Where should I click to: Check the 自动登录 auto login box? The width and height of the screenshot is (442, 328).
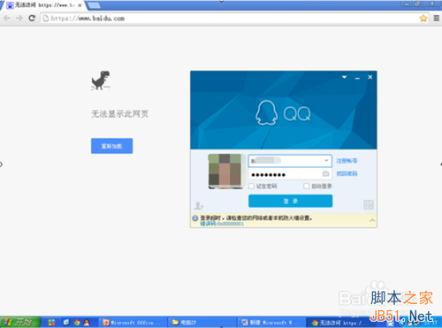[307, 186]
